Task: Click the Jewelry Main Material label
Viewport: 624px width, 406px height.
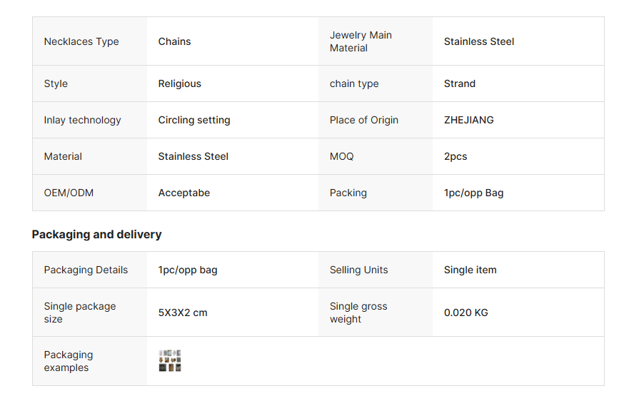Action: [361, 41]
